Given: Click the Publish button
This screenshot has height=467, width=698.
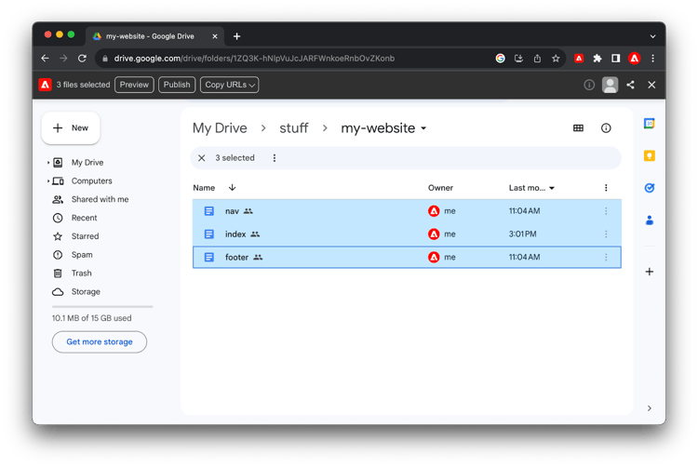Looking at the screenshot, I should [176, 85].
